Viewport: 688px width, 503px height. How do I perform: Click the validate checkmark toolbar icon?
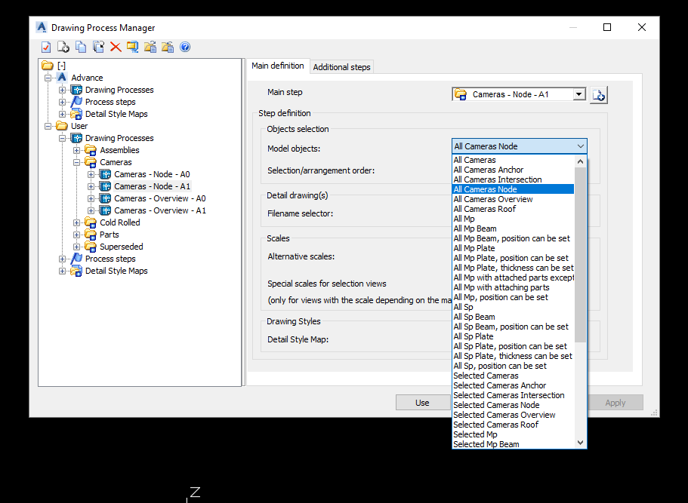click(x=45, y=47)
